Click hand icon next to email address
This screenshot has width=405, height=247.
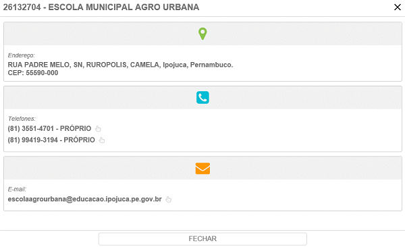(168, 199)
